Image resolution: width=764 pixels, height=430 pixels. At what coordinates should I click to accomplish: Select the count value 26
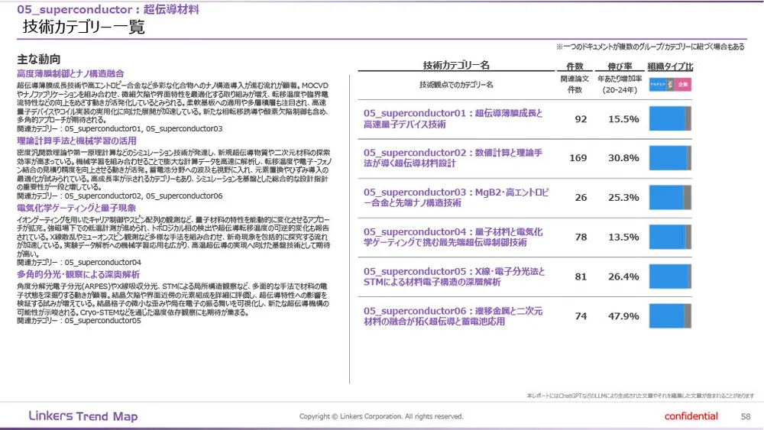point(581,197)
